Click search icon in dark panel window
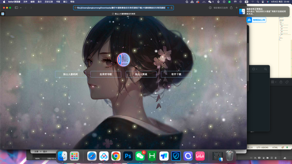The width and height of the screenshot is (292, 164). tap(265, 69)
